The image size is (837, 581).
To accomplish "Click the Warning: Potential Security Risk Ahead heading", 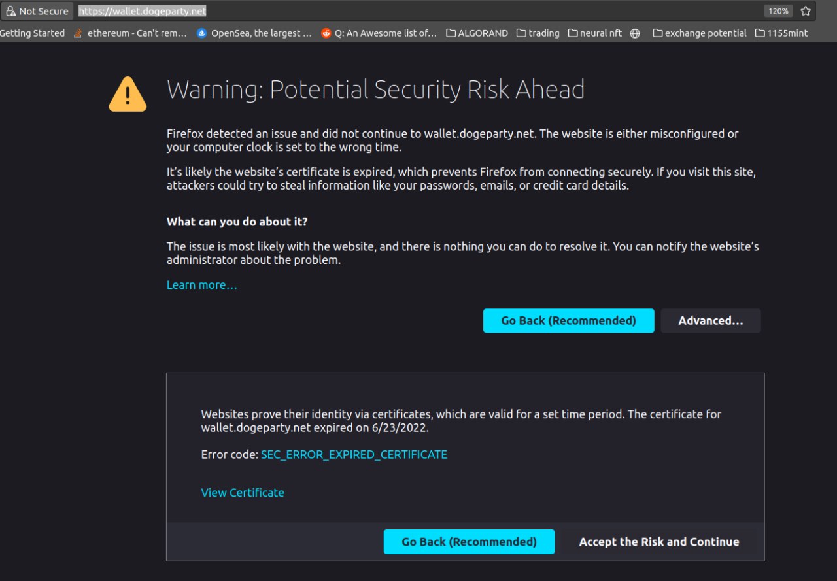I will pos(376,90).
